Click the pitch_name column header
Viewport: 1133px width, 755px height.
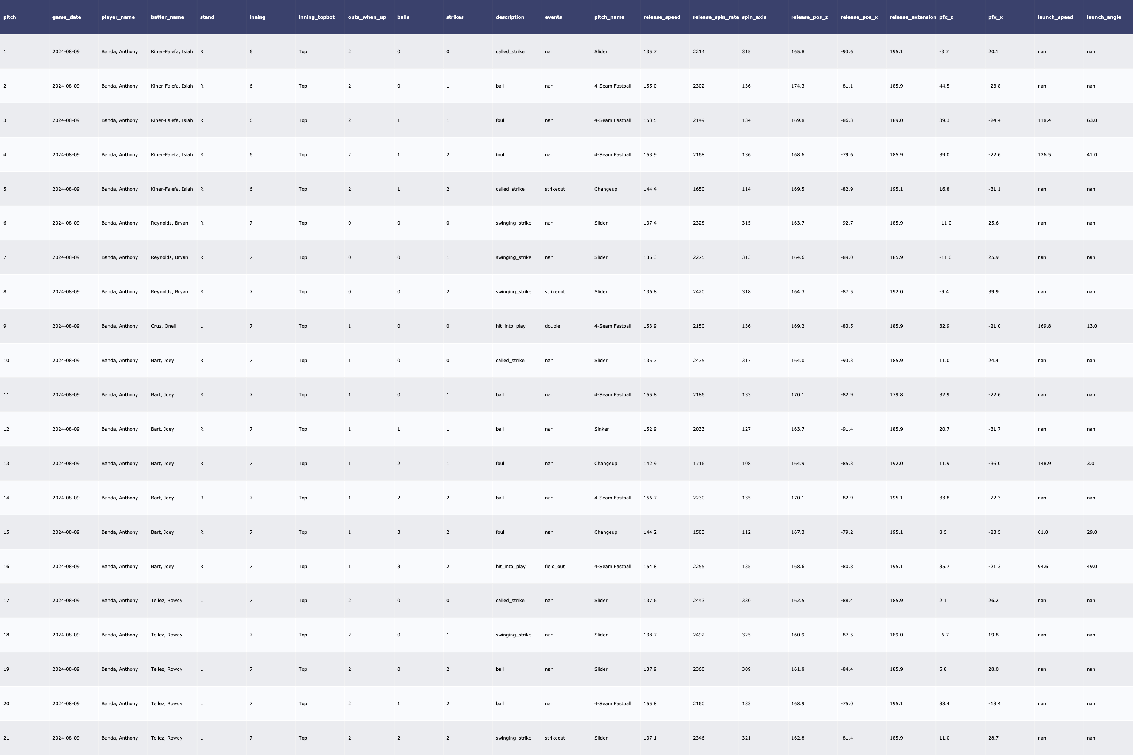609,17
